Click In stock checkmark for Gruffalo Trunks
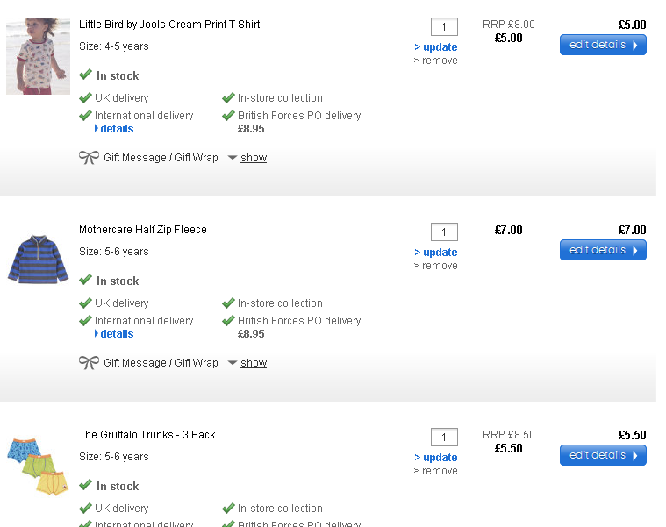This screenshot has height=527, width=666. pyautogui.click(x=85, y=486)
